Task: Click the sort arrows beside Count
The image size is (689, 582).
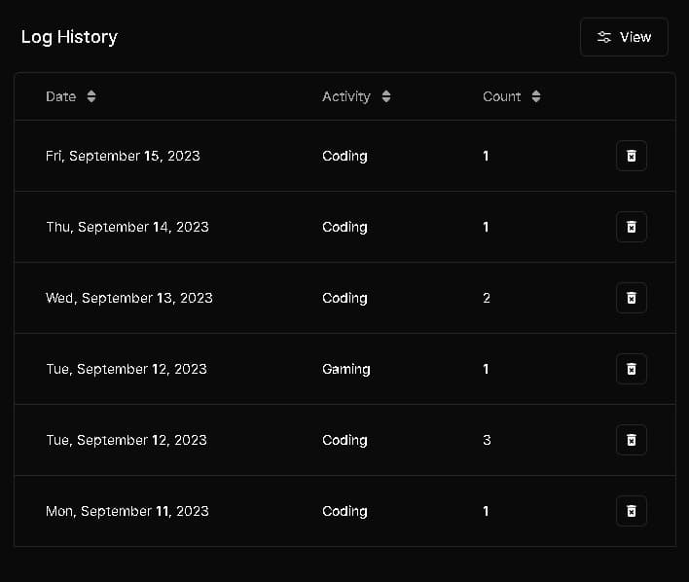Action: [x=536, y=96]
